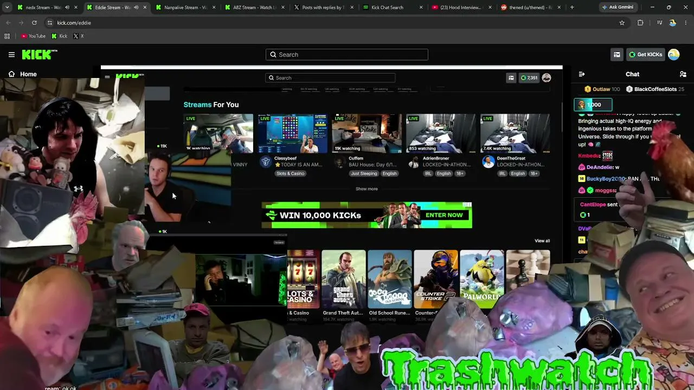
Task: View site information icon in address bar
Action: [x=49, y=23]
